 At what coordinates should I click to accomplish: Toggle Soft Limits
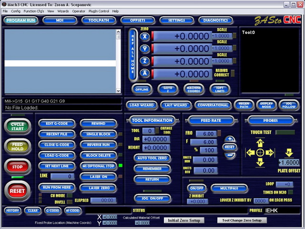click(220, 89)
